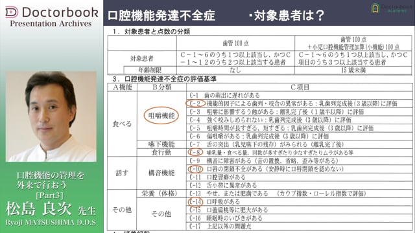Screen dimensions: 415x233
Task: Click the '食べる' function cell
Action: pyautogui.click(x=122, y=124)
